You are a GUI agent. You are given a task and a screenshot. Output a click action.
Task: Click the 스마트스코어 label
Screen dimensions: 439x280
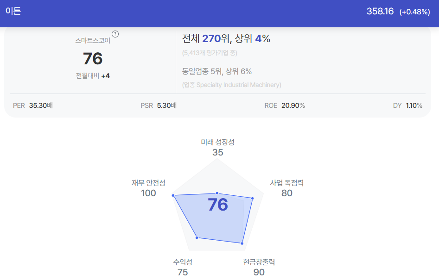[93, 41]
